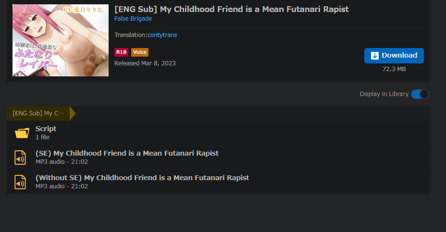The image size is (446, 232).
Task: Click the red R18 tag
Action: (121, 52)
